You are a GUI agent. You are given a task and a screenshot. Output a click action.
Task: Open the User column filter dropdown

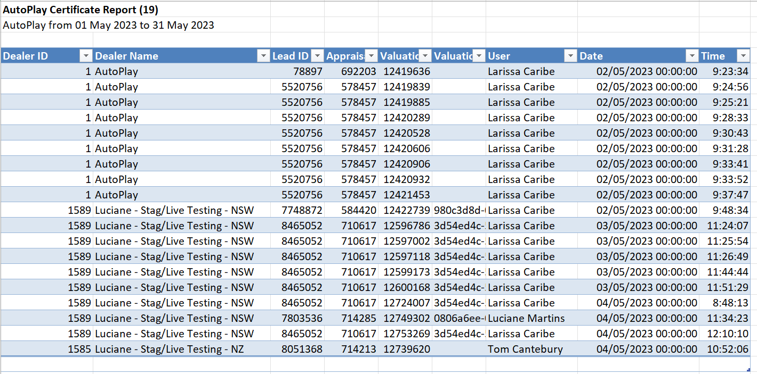[x=571, y=56]
